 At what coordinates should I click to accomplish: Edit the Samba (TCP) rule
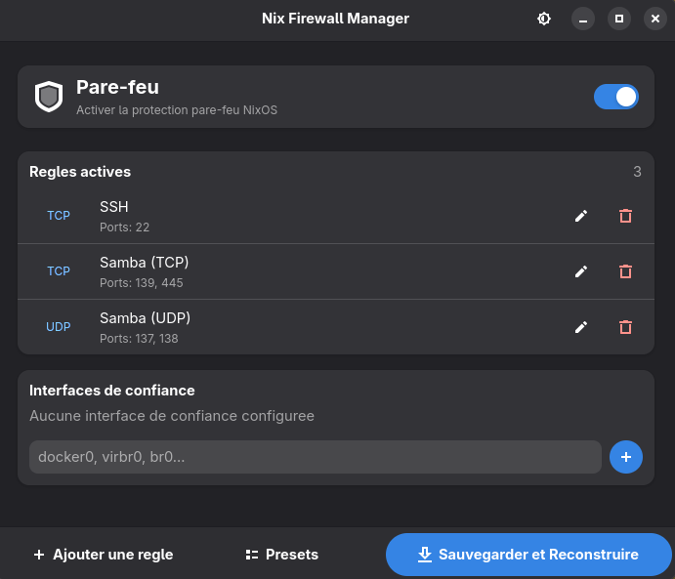[581, 271]
